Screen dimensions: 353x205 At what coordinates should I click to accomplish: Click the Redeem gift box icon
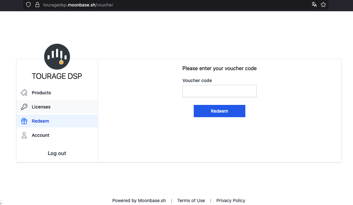[24, 121]
